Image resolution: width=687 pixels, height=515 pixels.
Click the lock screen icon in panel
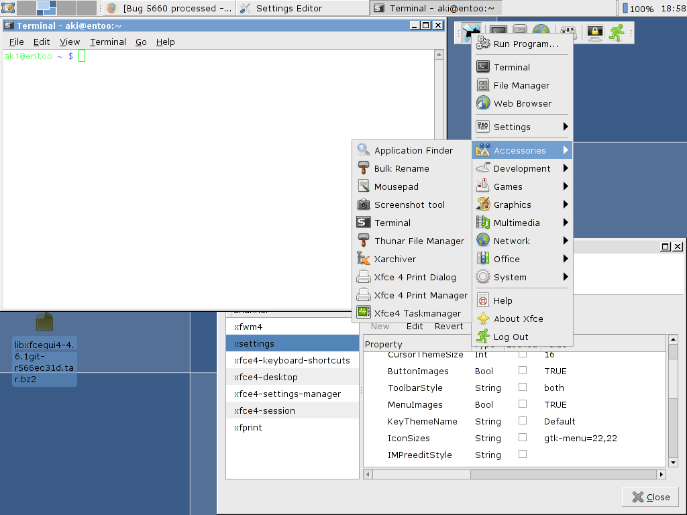tap(594, 32)
